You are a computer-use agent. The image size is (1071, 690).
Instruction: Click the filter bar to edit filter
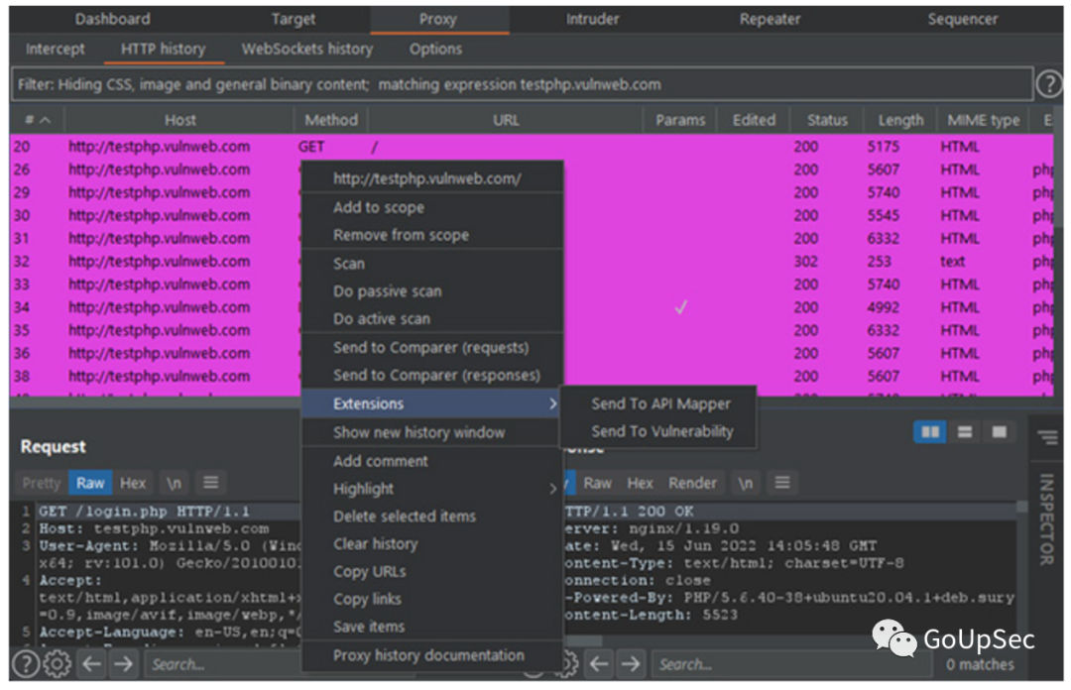[522, 84]
